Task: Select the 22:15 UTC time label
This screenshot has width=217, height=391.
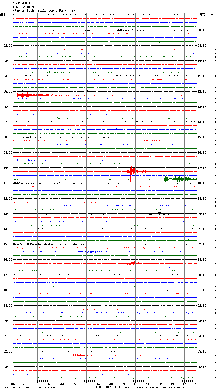Action: click(202, 244)
